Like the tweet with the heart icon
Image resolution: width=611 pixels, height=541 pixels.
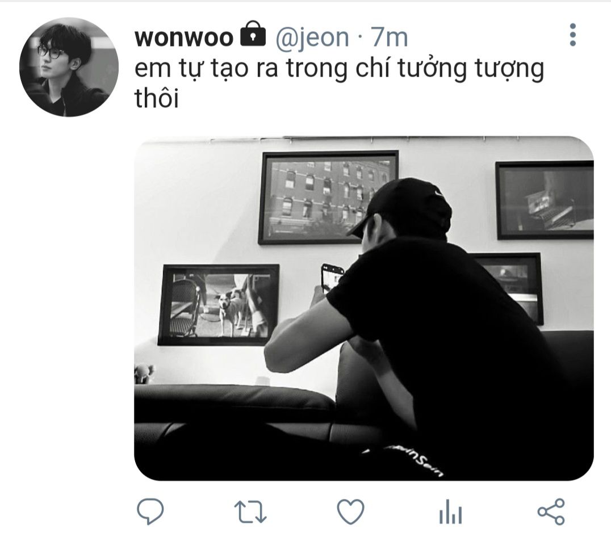click(x=350, y=511)
